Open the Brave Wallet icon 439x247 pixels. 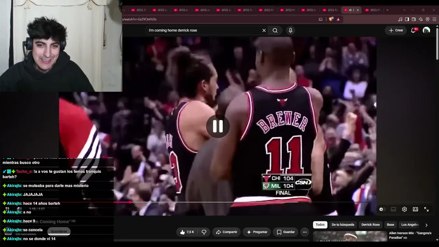coord(414,19)
